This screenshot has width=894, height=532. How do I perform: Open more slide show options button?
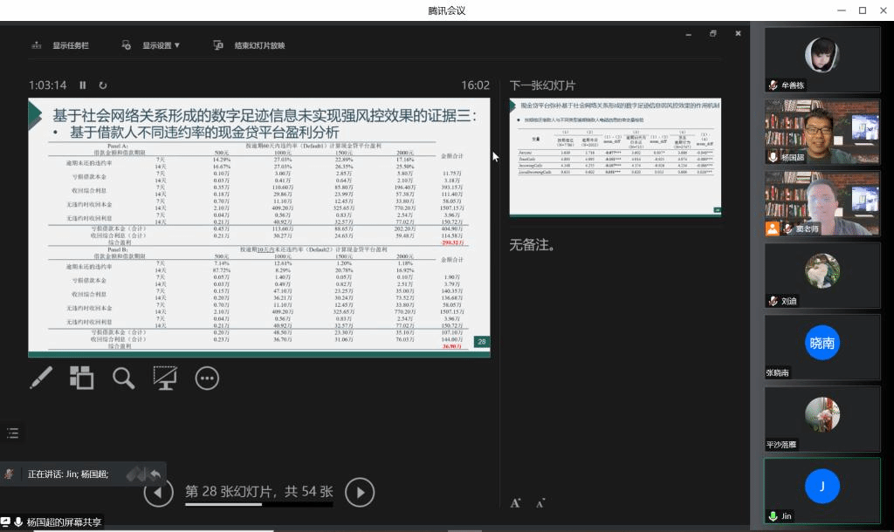[x=207, y=378]
